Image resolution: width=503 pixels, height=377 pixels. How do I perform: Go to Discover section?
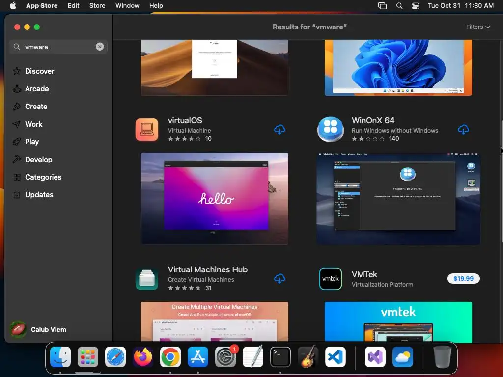pyautogui.click(x=39, y=71)
